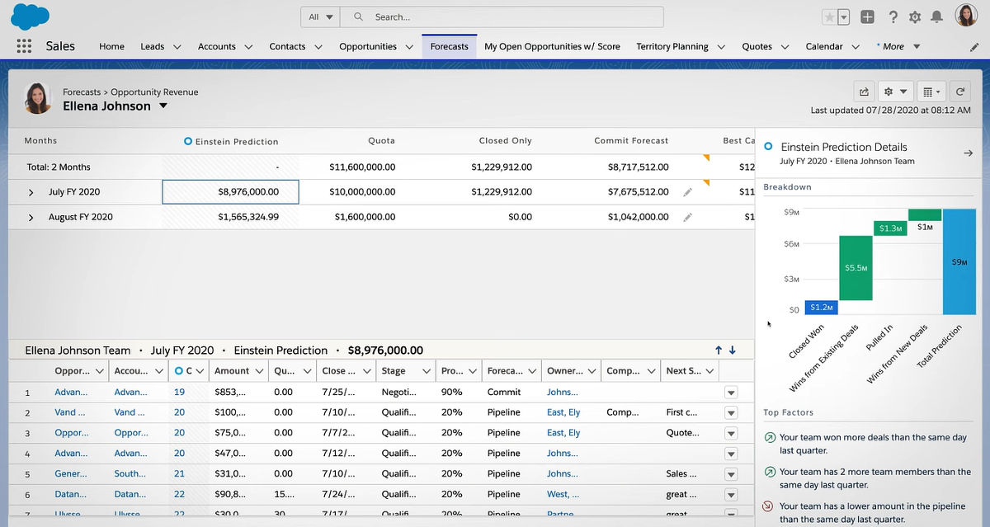Edit navigation bar with pencil icon
This screenshot has width=990, height=527.
974,48
